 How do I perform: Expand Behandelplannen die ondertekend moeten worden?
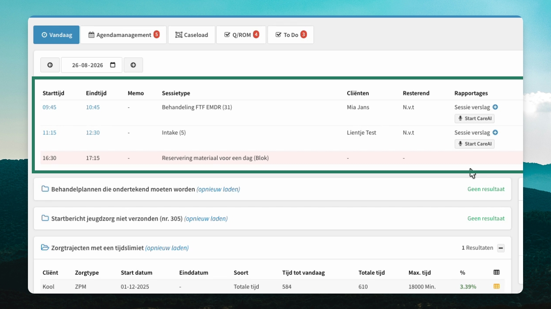coord(123,189)
